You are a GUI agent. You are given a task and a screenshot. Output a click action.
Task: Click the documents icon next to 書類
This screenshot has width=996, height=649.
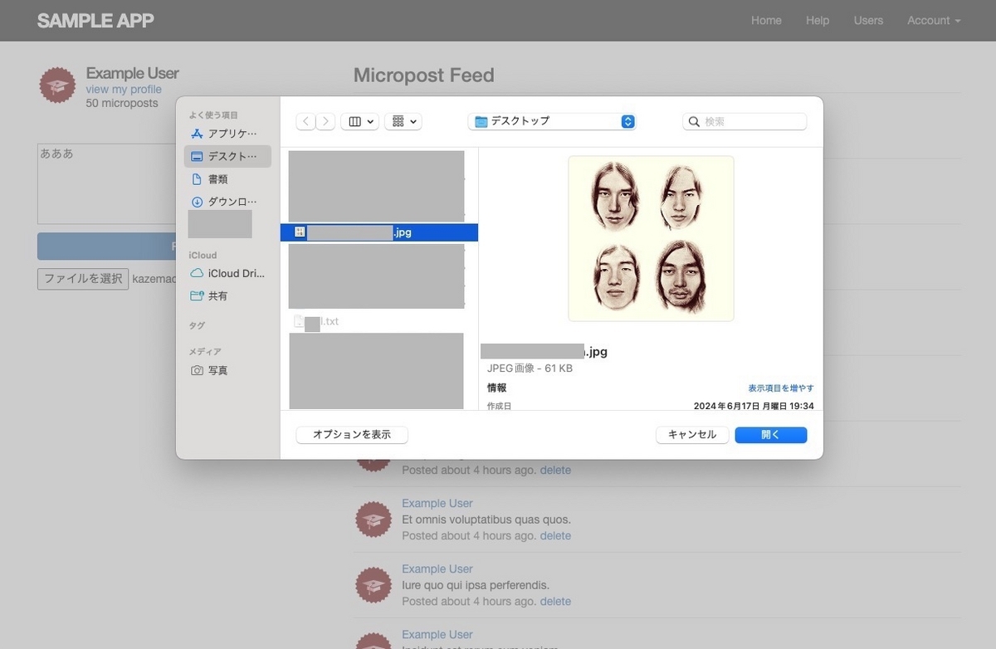point(197,179)
